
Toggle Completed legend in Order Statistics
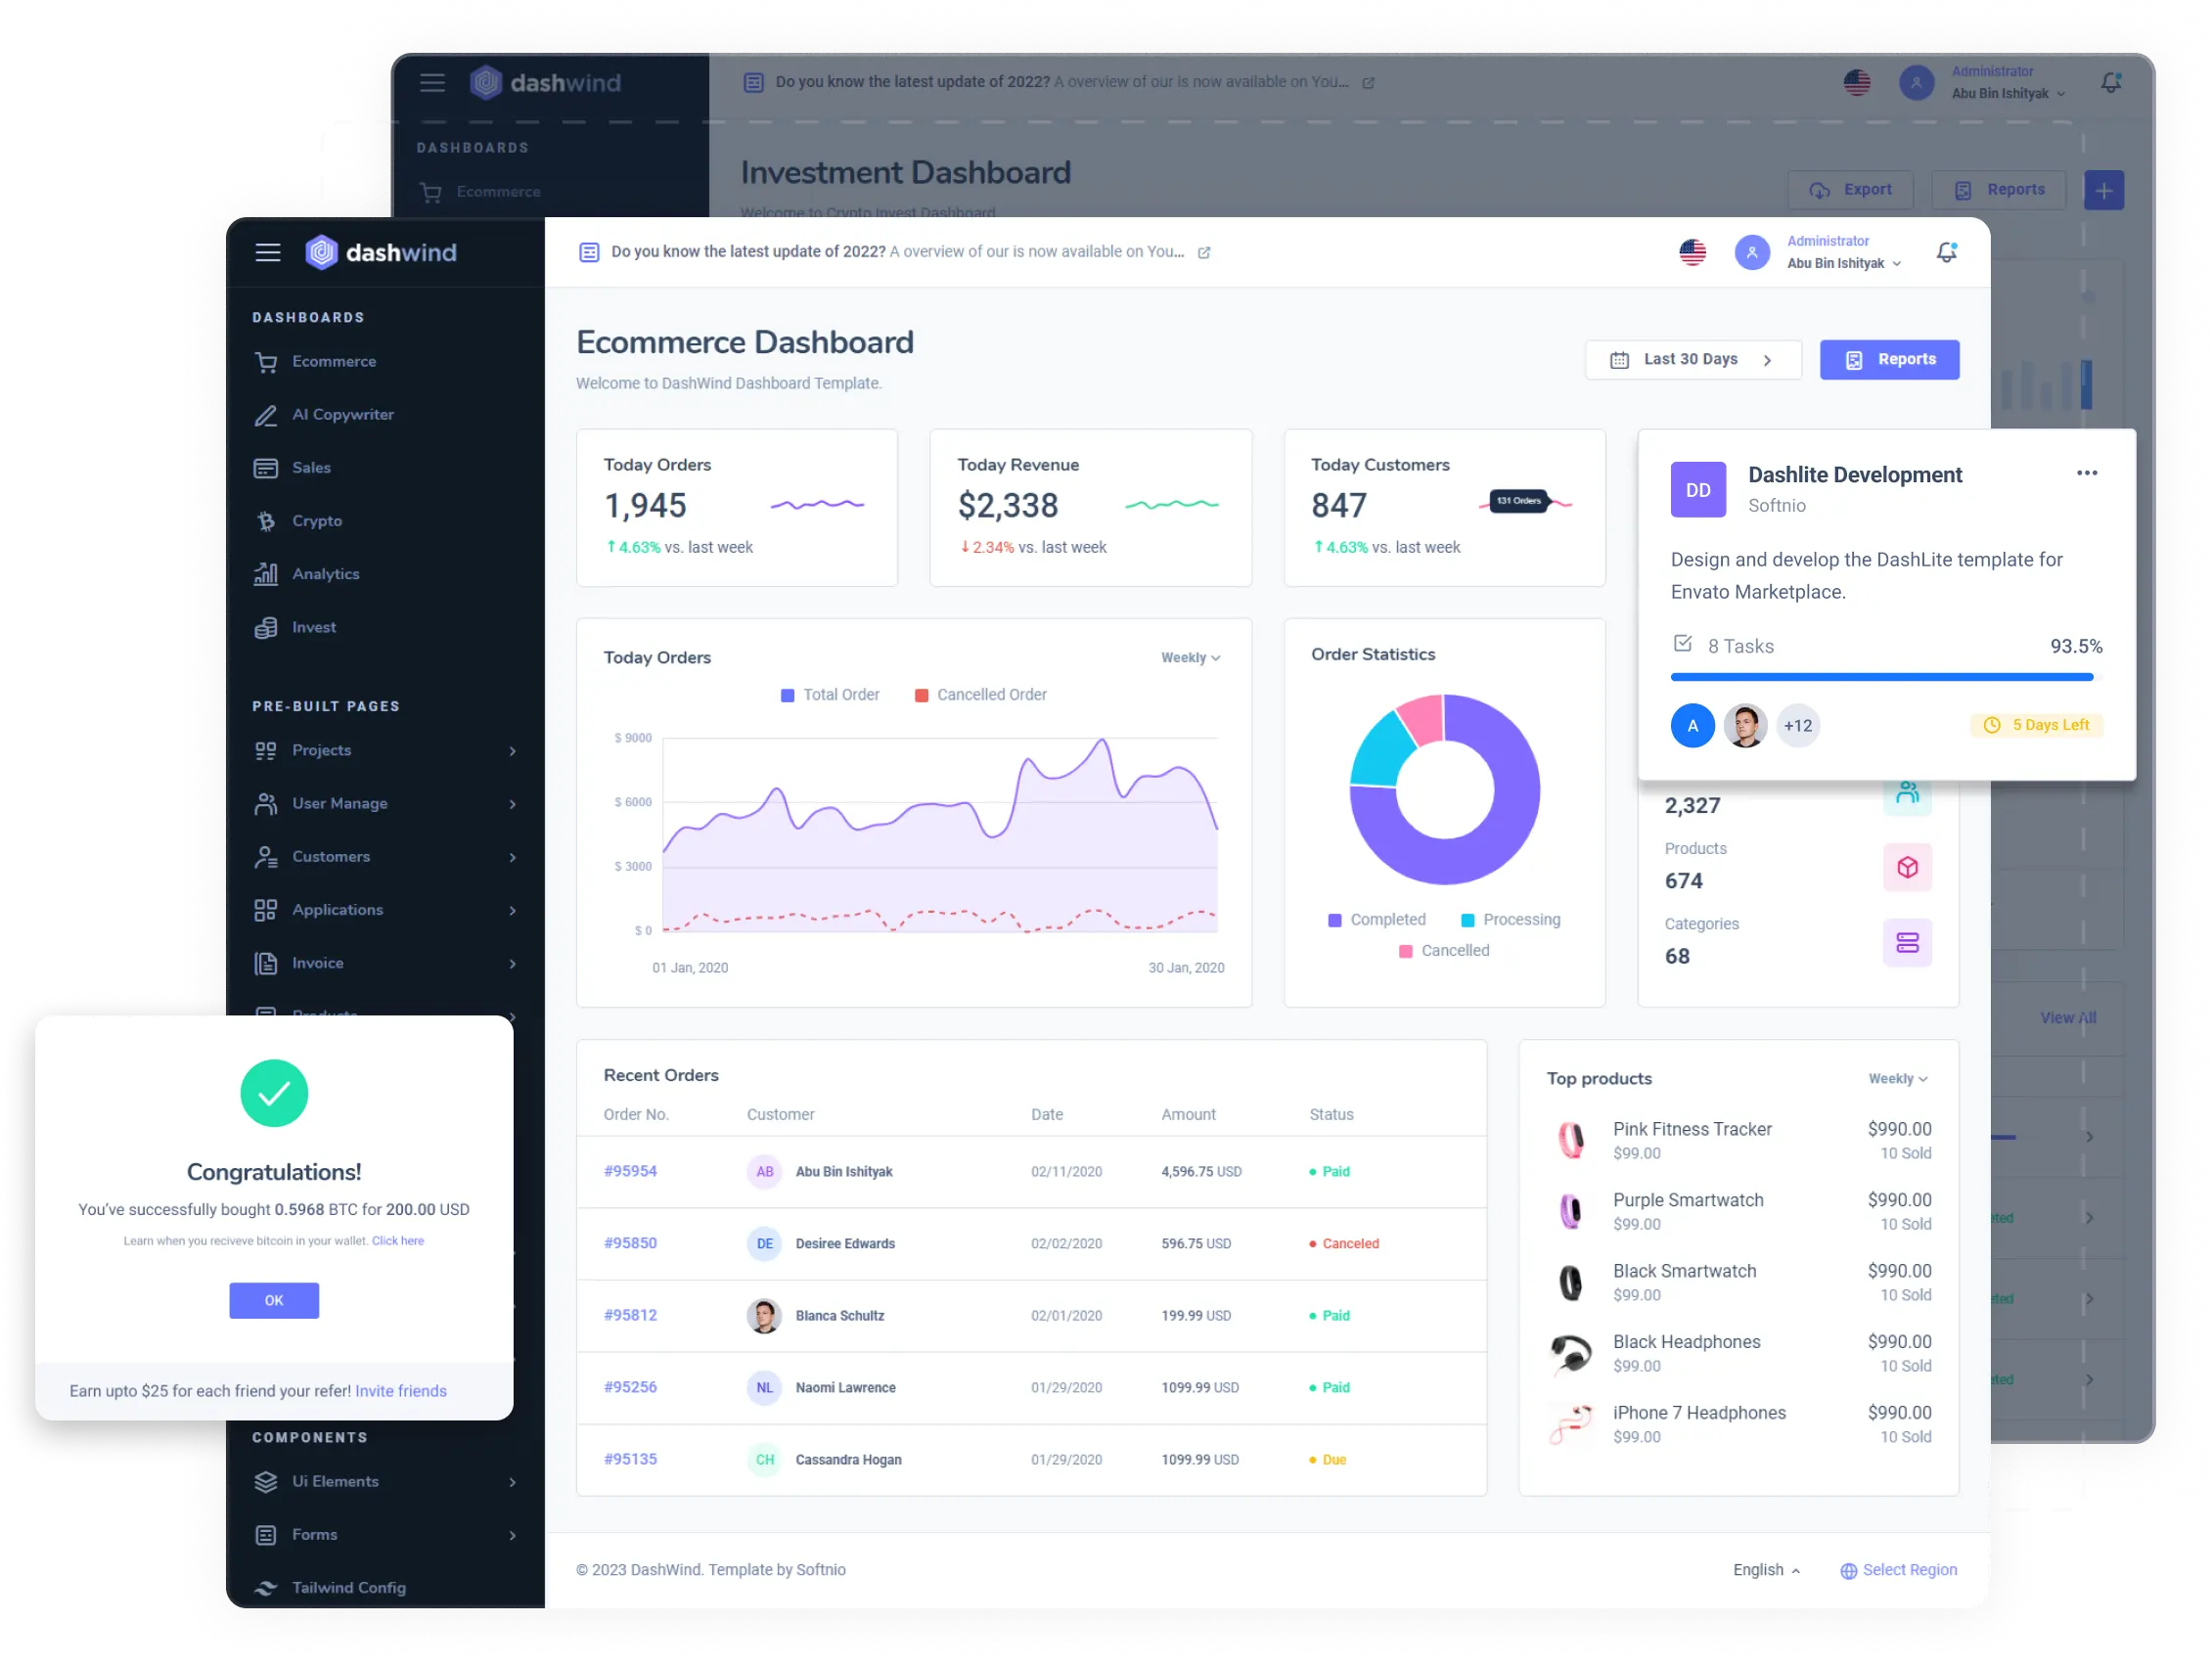[1376, 920]
